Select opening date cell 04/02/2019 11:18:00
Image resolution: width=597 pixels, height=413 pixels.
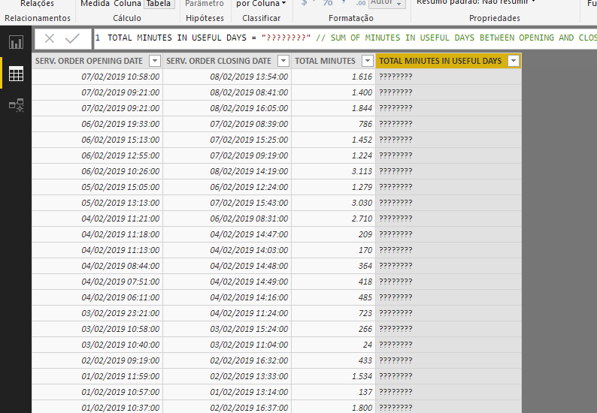point(98,234)
